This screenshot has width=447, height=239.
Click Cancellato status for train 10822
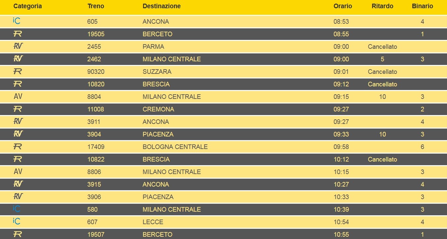[382, 159]
